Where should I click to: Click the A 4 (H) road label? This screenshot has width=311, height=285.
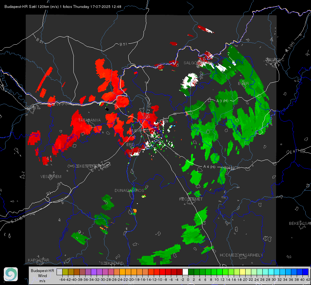coord(209,167)
